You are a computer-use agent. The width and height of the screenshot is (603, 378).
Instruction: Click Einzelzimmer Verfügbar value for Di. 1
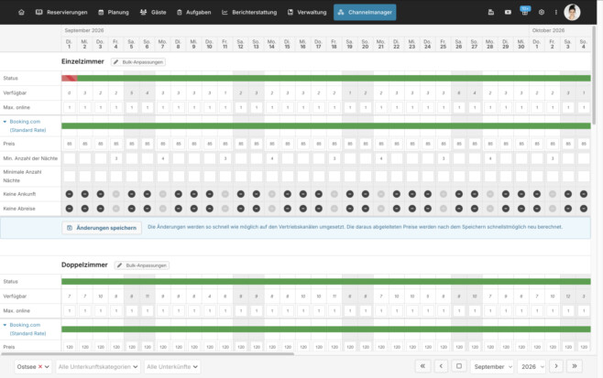point(70,93)
